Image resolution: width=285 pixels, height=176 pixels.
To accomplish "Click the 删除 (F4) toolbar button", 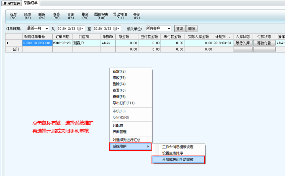I will [x=42, y=16].
